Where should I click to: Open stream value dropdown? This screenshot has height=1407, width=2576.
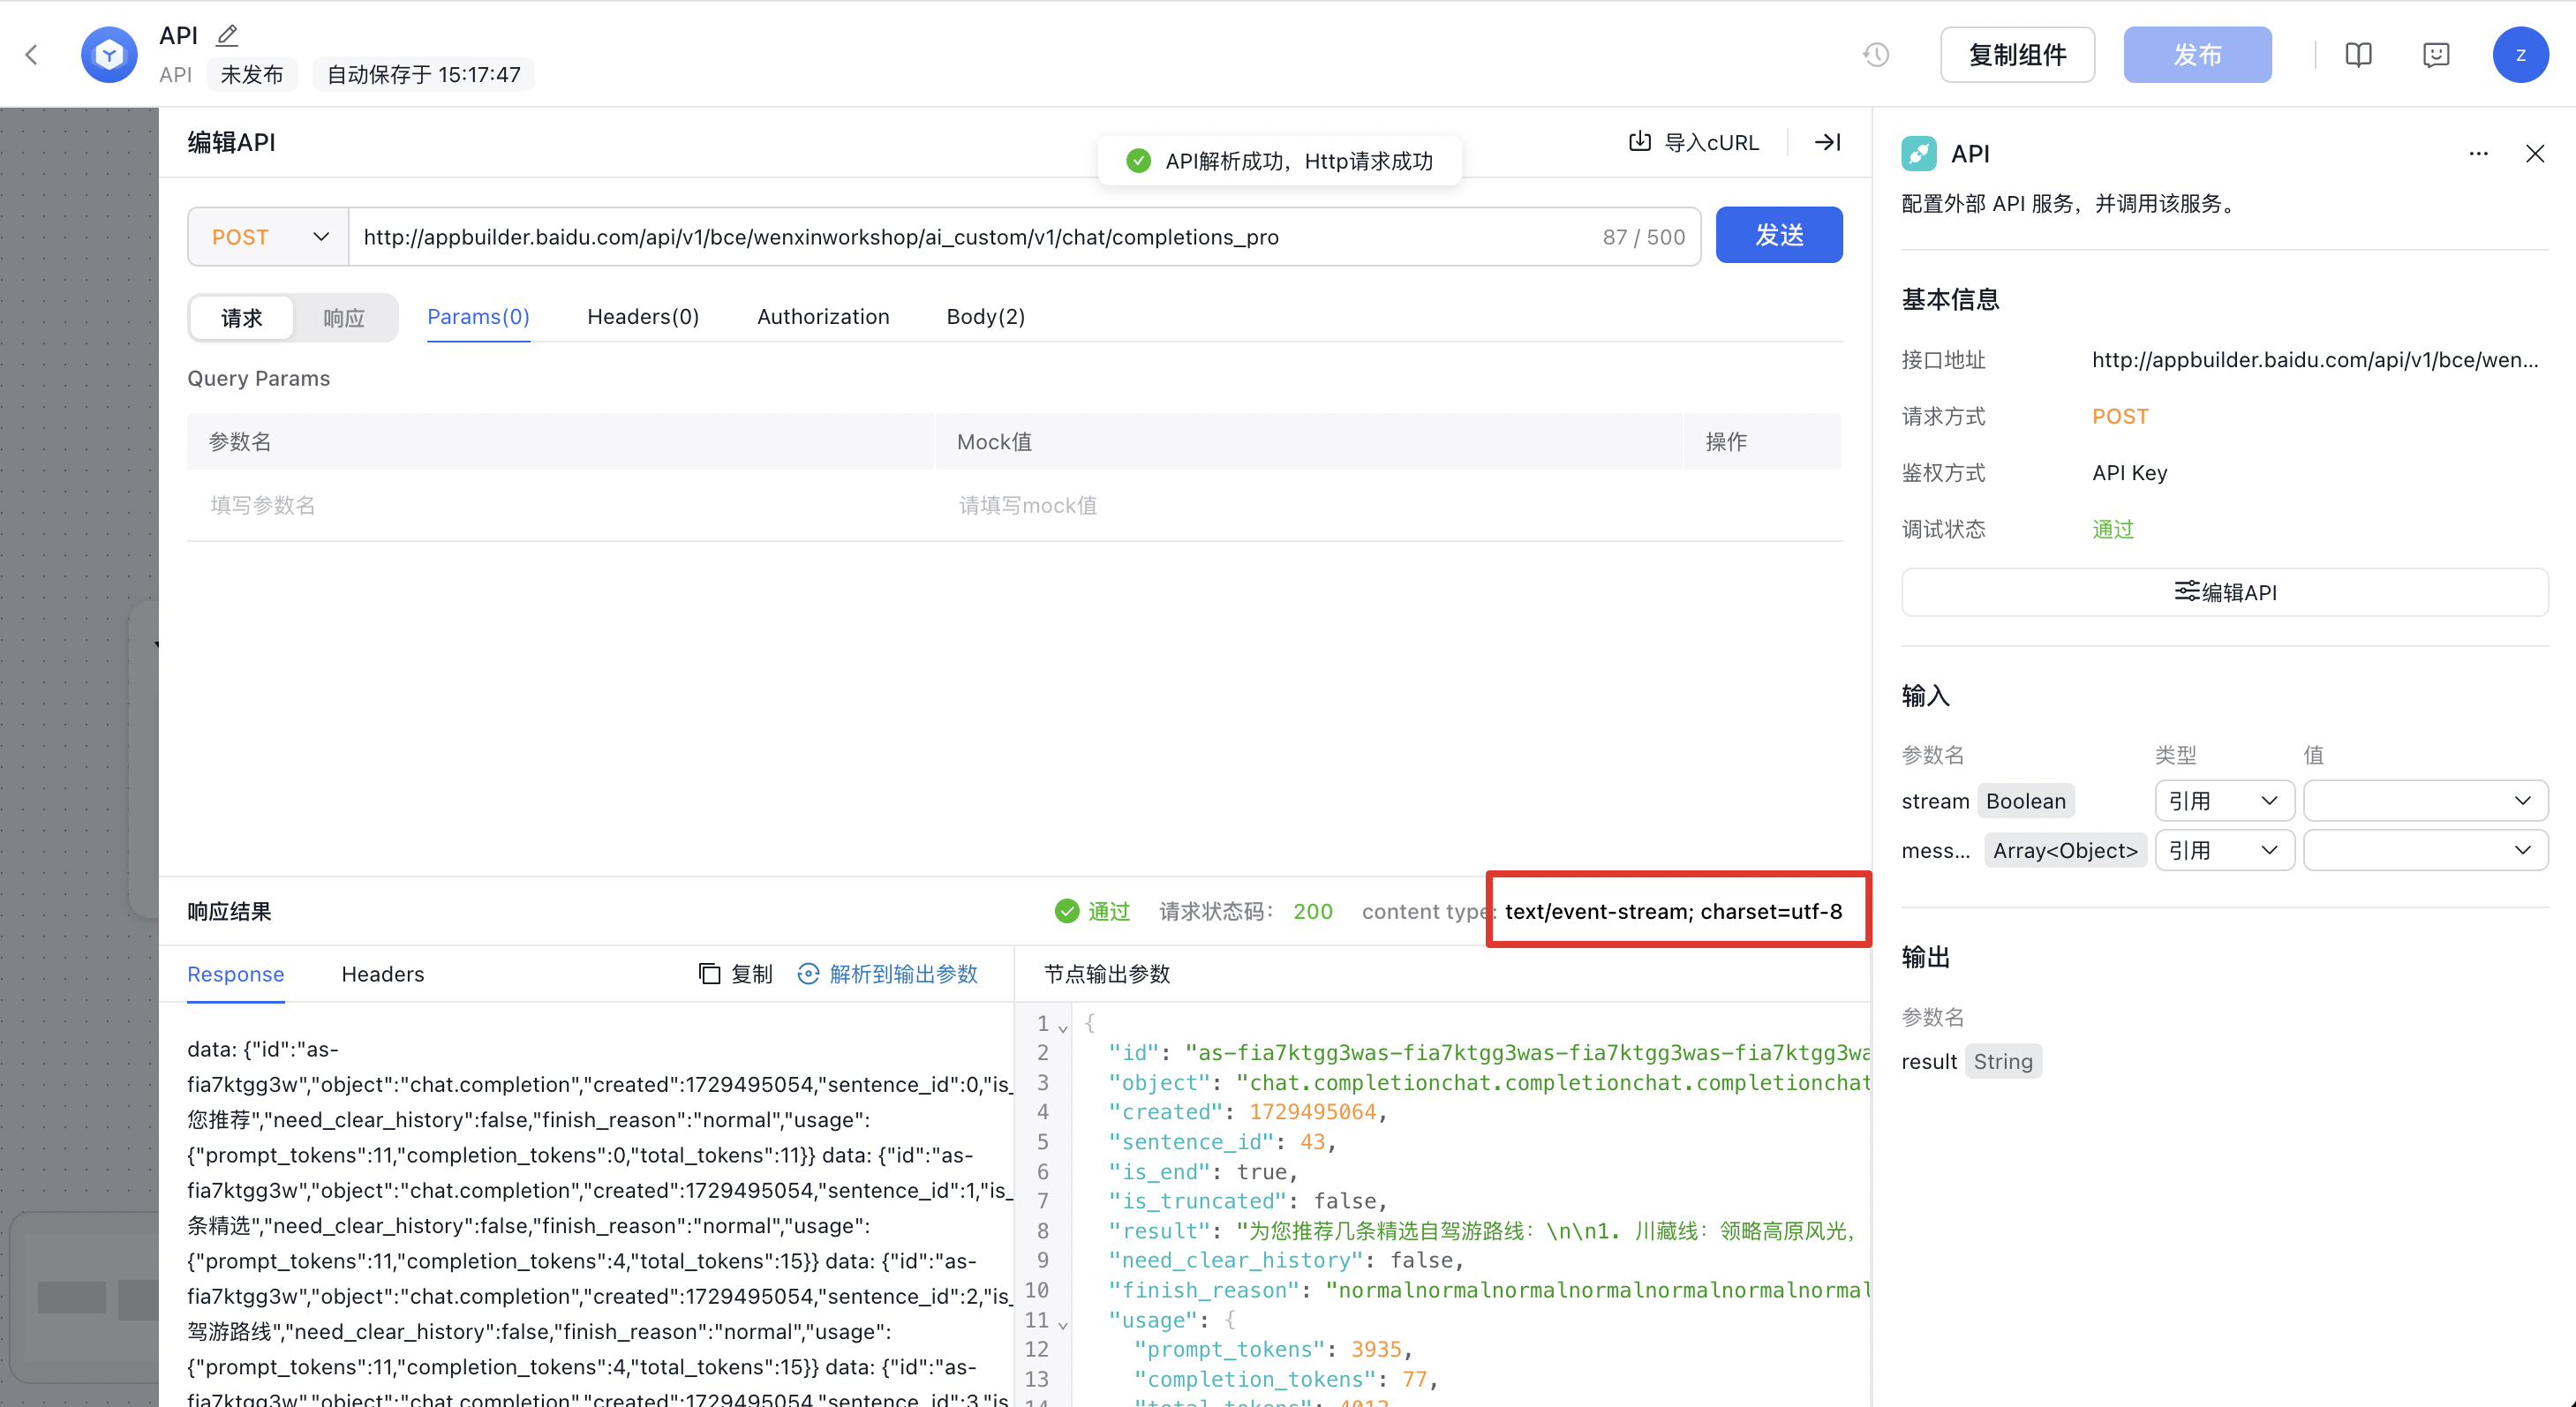click(x=2425, y=800)
